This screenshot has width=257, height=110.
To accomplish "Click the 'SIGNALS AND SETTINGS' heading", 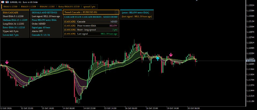I will coord(44,13).
